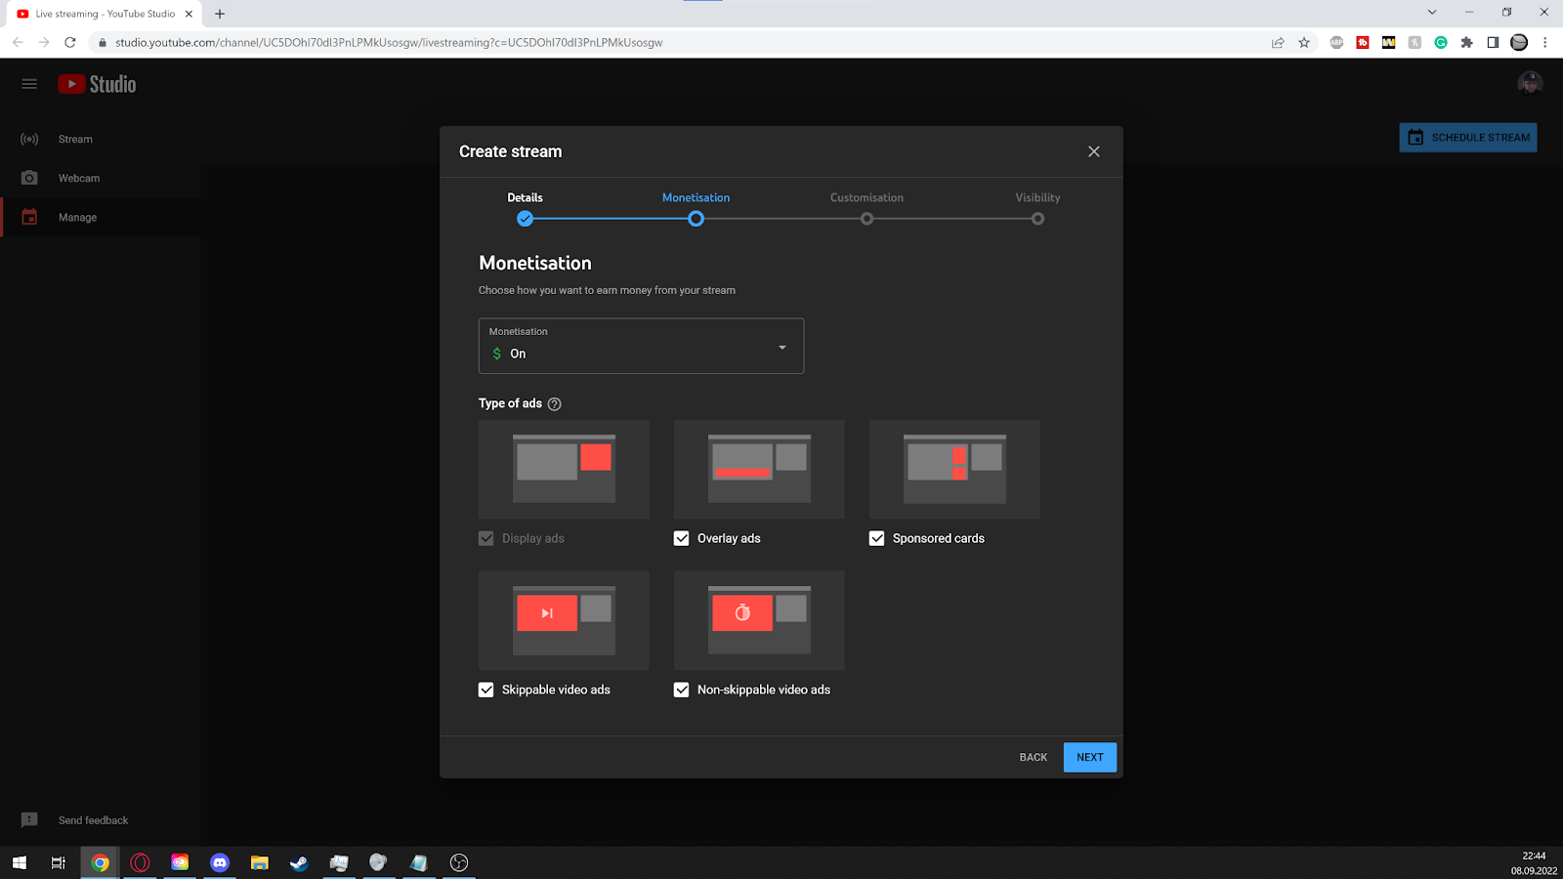Click the taskbar clock and date
This screenshot has width=1563, height=879.
tap(1534, 862)
